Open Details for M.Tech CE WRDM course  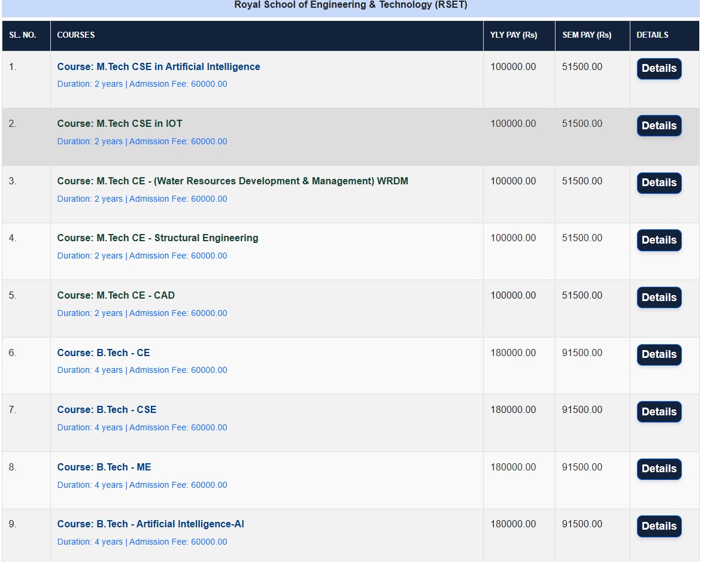[659, 183]
